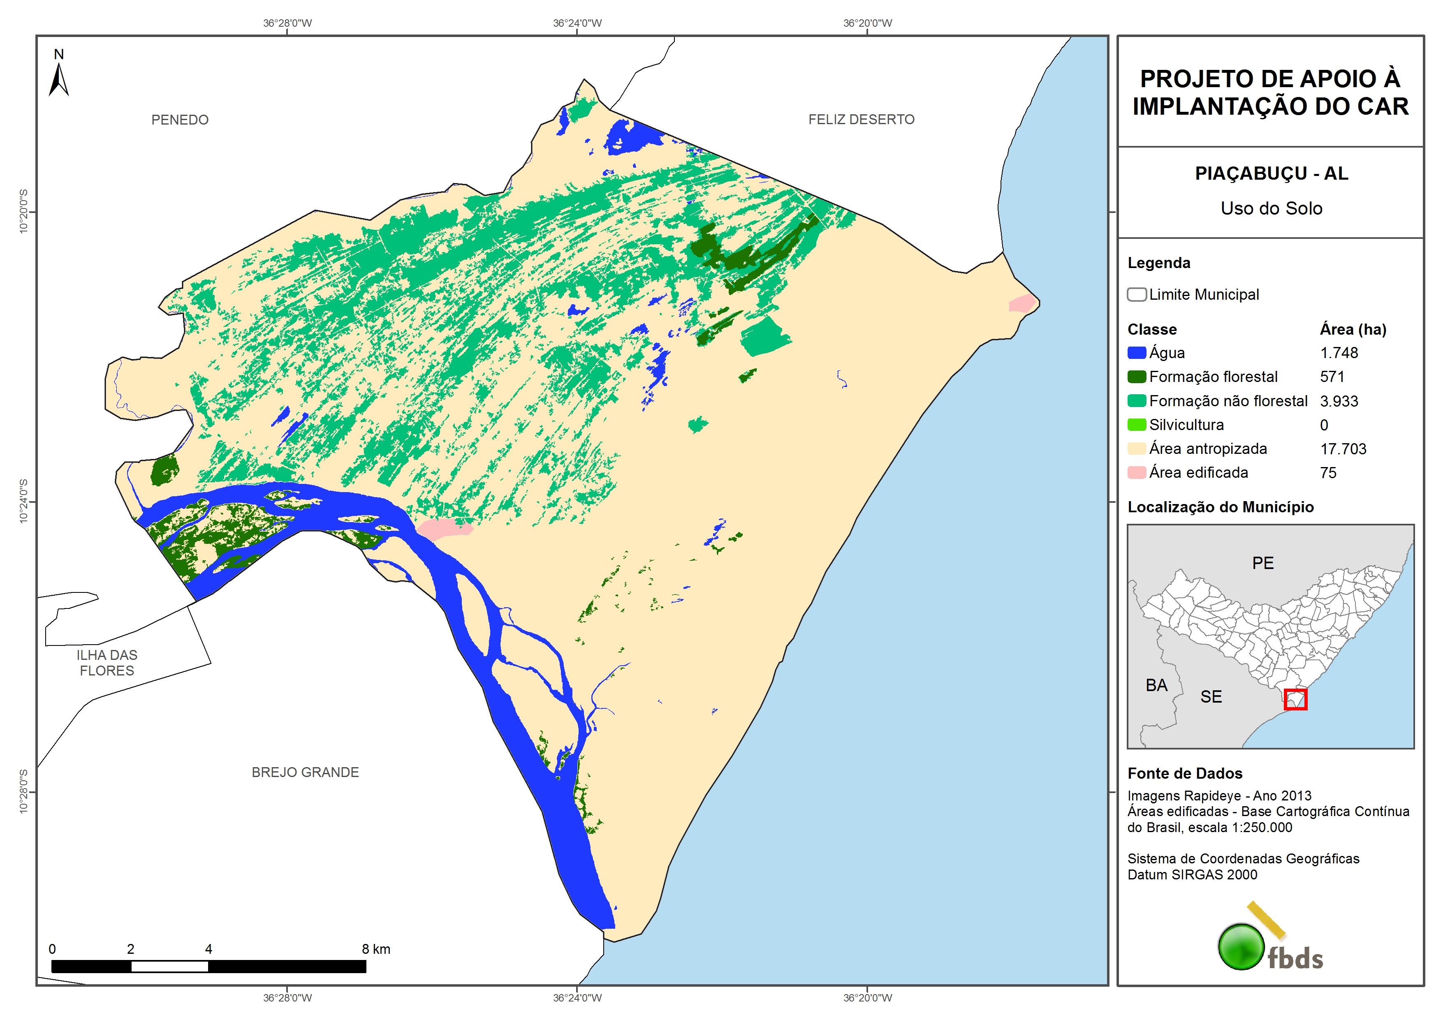Viewport: 1443px width, 1020px height.
Task: Click the scale bar at bottom left
Action: pos(208,966)
